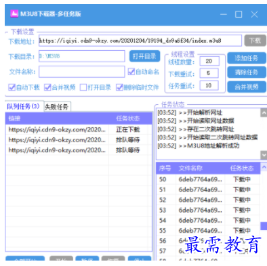The width and height of the screenshot is (267, 266).
Task: Click the 下载重试 field showing 5
Action: 209,73
